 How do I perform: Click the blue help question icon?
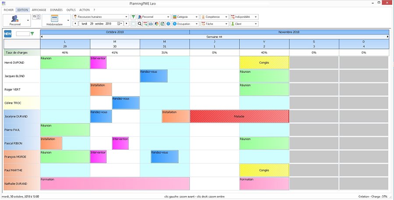pos(168,24)
